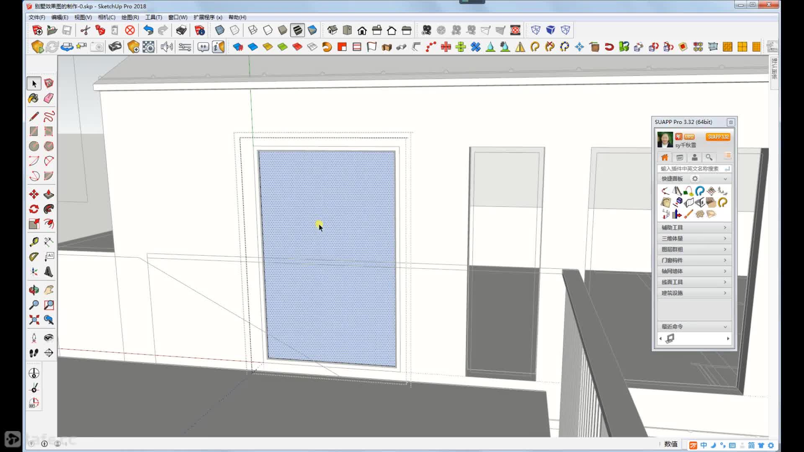Expand the 三维体量 section

pos(694,238)
